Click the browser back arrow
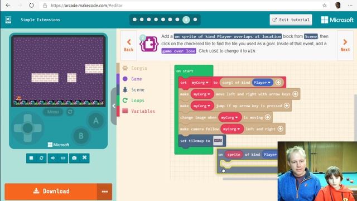This screenshot has height=201, width=357. tap(8, 6)
